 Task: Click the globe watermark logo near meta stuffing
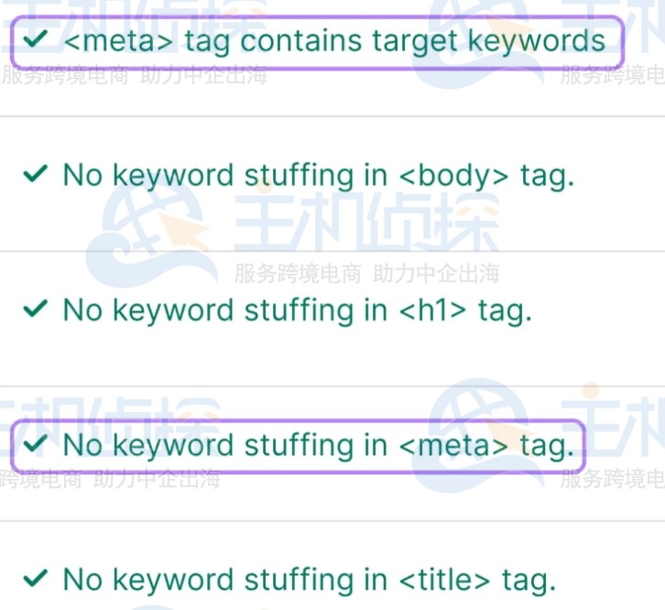tap(477, 435)
